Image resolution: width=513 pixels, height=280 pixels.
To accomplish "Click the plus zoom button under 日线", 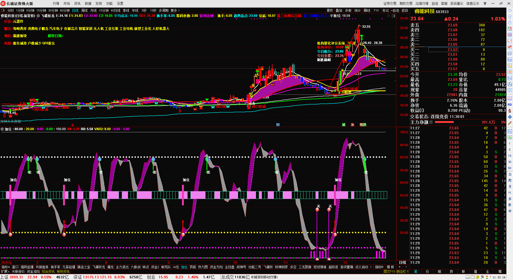I will (x=399, y=267).
